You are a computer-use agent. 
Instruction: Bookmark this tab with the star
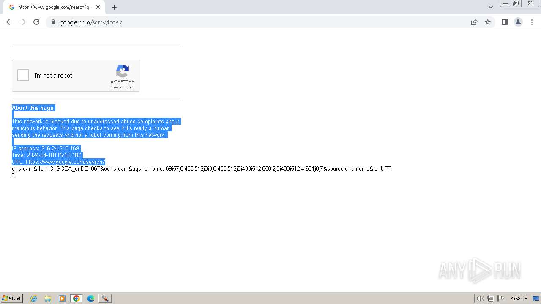488,22
